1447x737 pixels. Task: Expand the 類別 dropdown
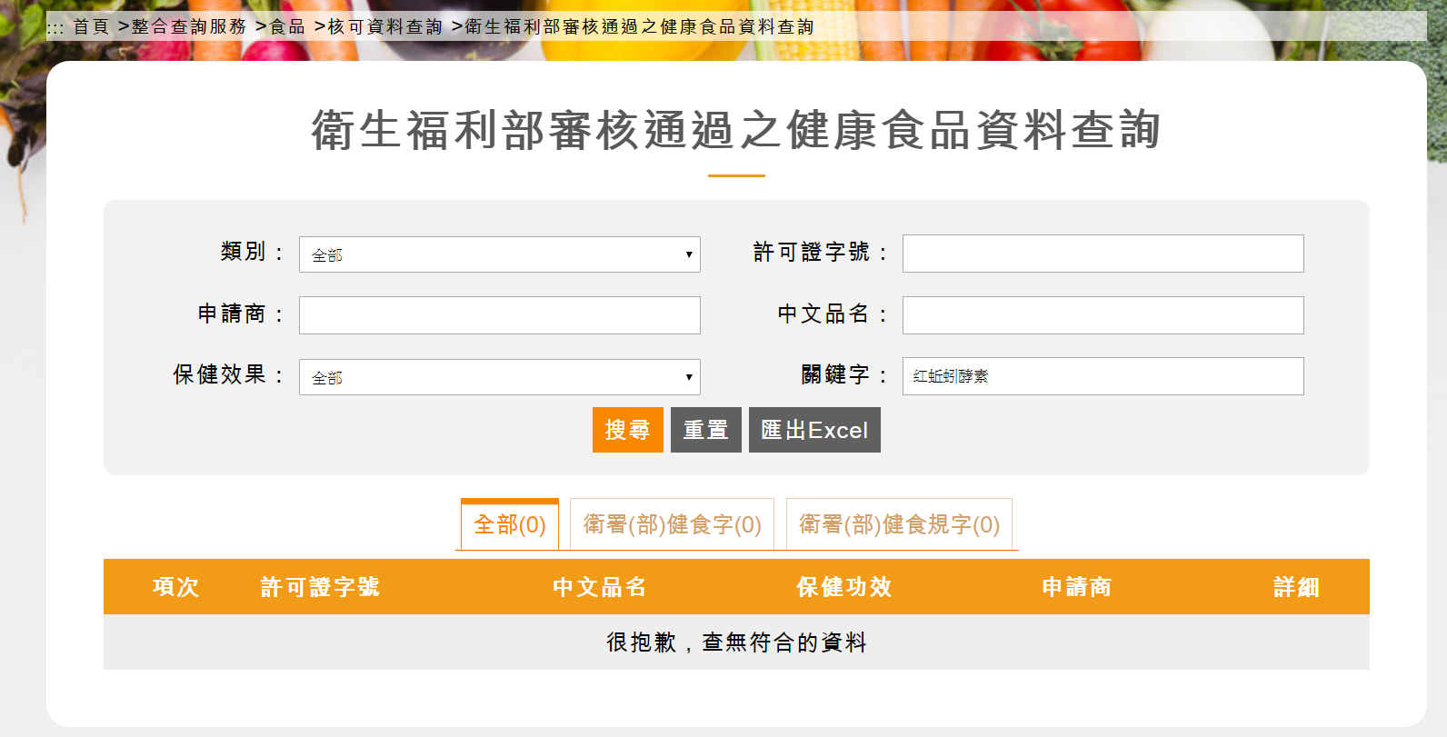point(499,254)
